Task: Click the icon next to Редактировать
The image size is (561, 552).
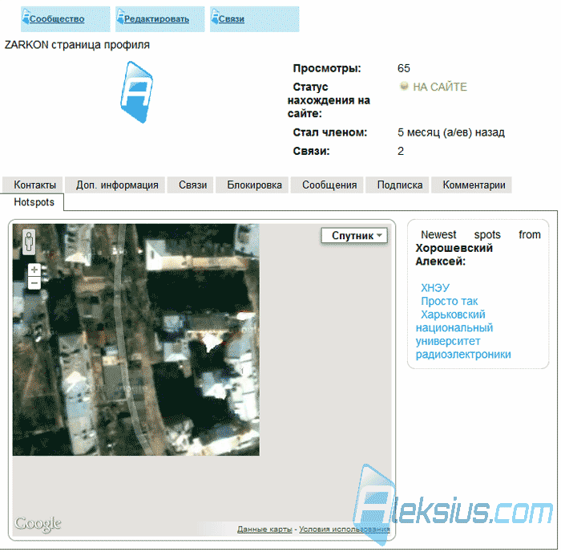Action: [x=120, y=17]
